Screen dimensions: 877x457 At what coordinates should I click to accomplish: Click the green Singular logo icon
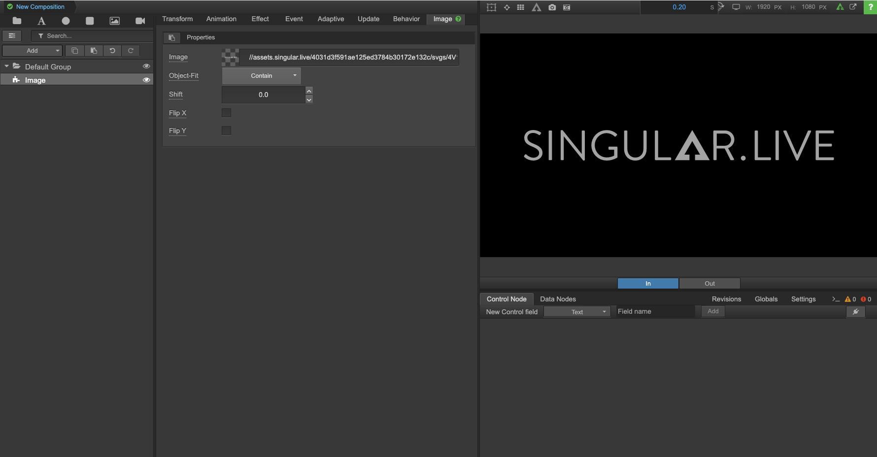tap(840, 7)
